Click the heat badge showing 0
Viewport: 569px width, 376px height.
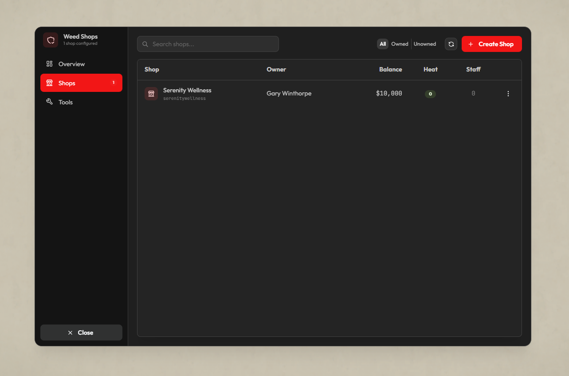(430, 94)
